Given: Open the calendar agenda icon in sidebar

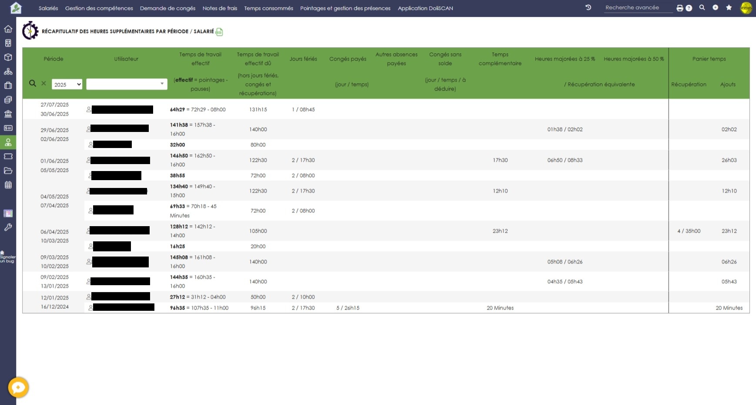Looking at the screenshot, I should pyautogui.click(x=8, y=185).
